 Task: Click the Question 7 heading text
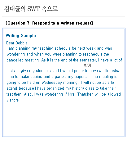click(49, 23)
